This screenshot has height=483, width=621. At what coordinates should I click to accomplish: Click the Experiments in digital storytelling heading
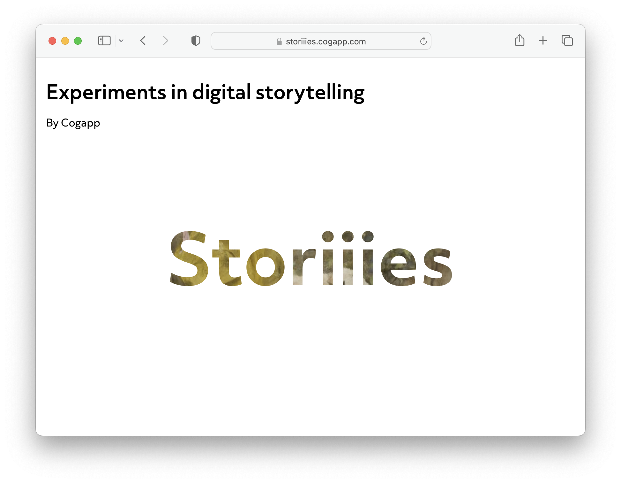point(205,92)
